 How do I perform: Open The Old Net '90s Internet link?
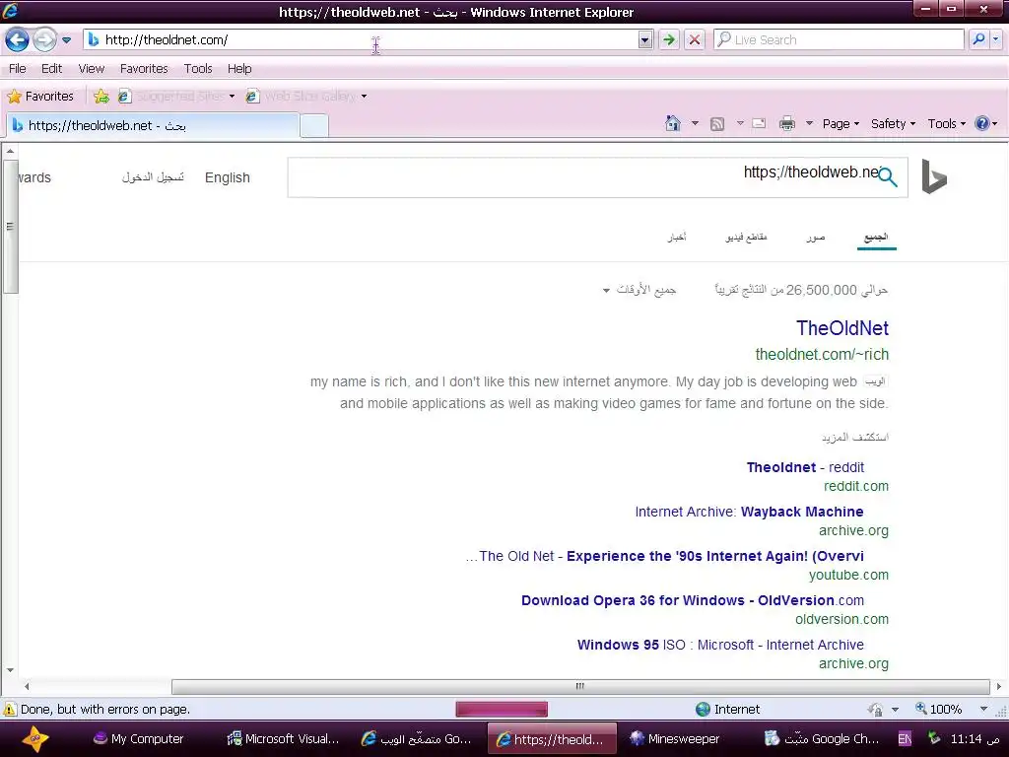[665, 556]
